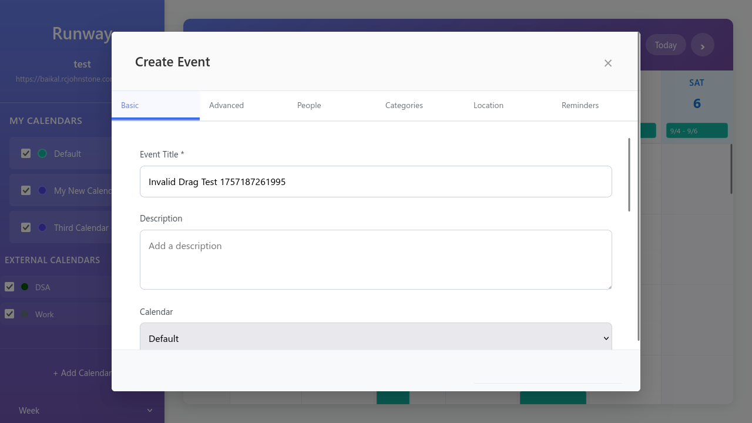Open the Location tab

pyautogui.click(x=488, y=105)
